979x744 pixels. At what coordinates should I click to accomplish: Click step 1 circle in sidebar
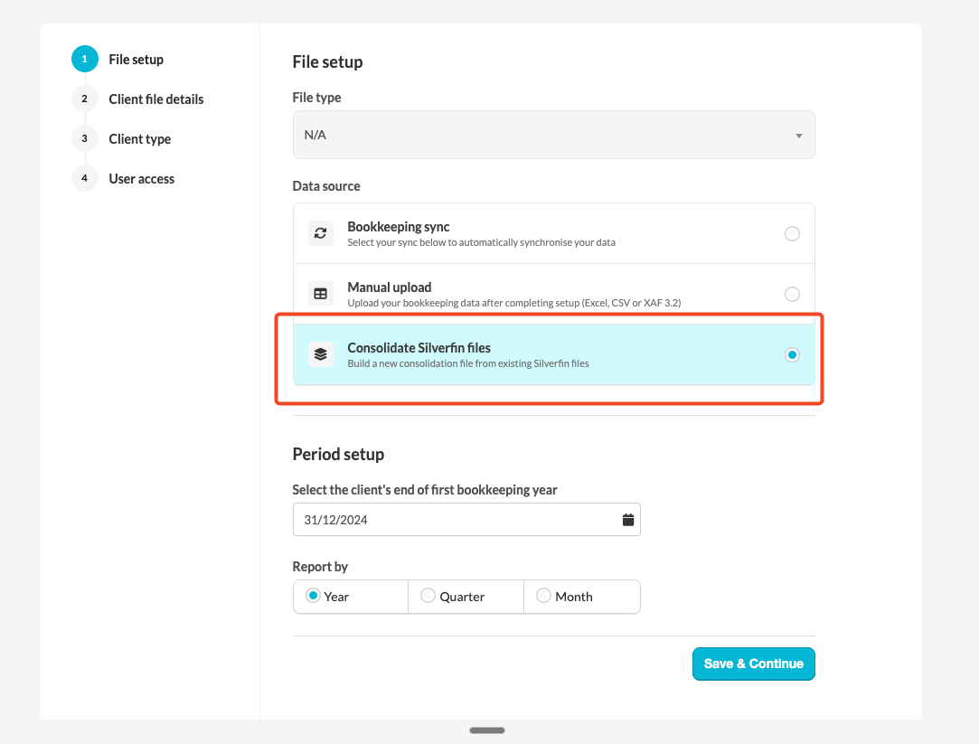(x=84, y=60)
